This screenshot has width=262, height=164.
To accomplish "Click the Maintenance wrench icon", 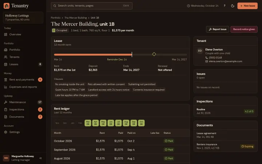I will point(6,102).
